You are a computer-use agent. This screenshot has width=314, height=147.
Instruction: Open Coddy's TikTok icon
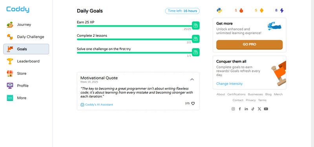253,109
